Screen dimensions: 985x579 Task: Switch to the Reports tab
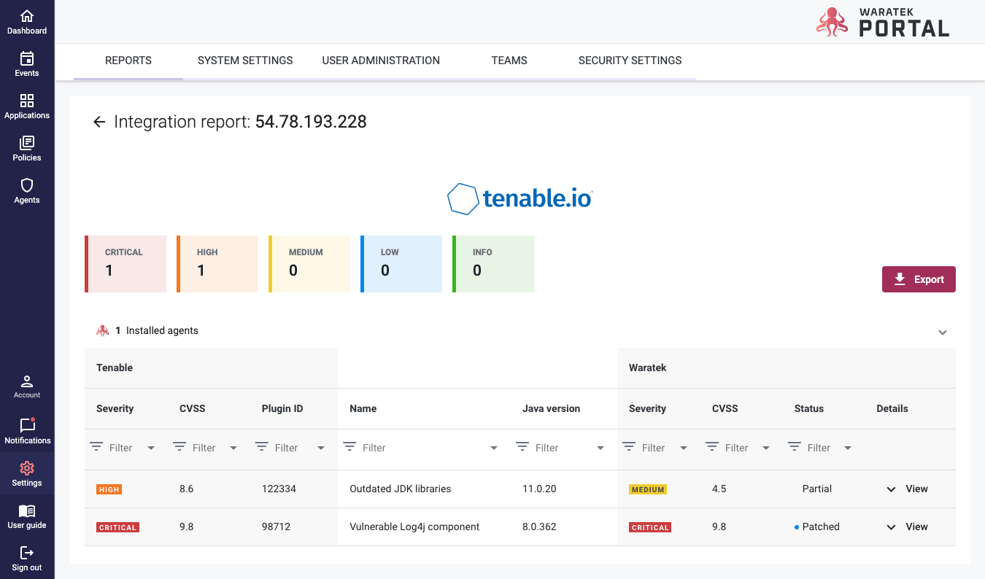(128, 61)
